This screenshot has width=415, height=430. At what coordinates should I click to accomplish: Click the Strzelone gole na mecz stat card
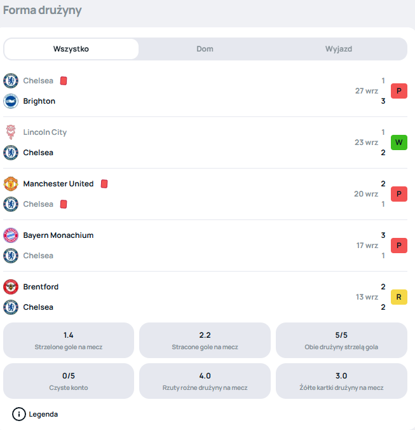[x=69, y=340]
